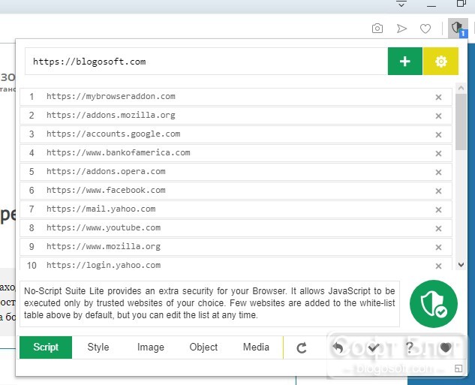Remove accounts.google.com from whitelist
Image resolution: width=475 pixels, height=385 pixels.
(438, 135)
